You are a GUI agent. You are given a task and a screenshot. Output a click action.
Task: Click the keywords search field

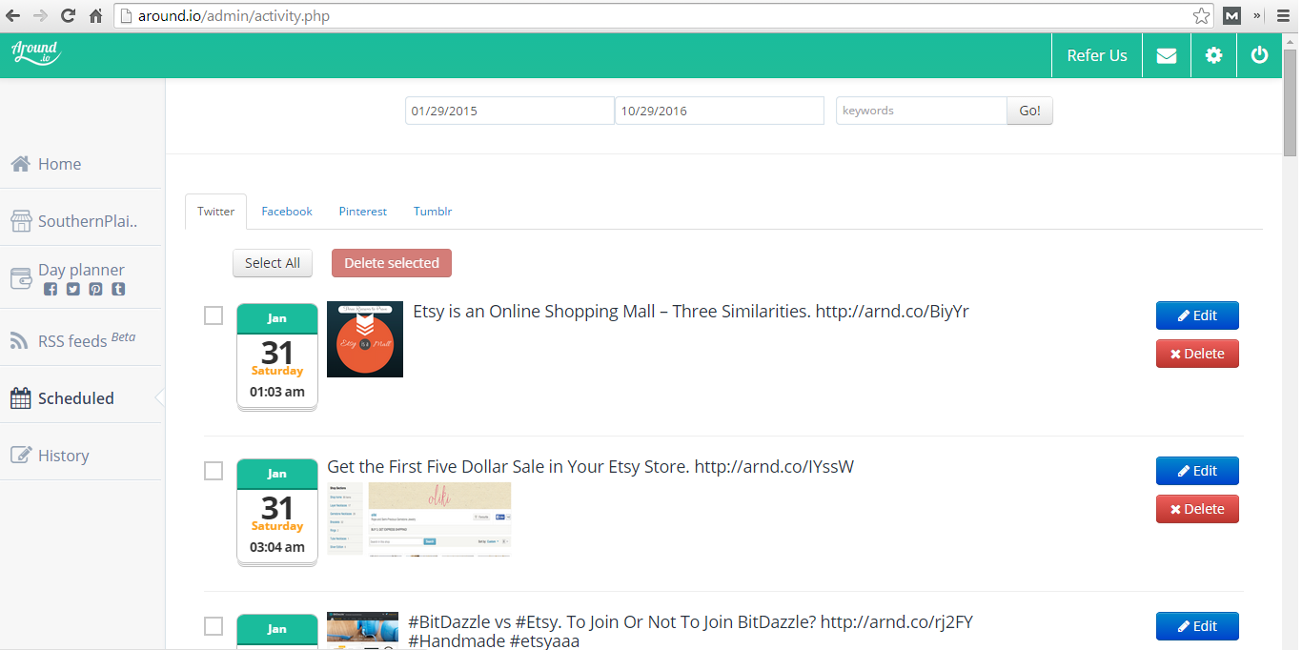pyautogui.click(x=922, y=111)
